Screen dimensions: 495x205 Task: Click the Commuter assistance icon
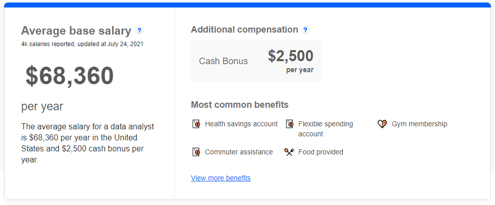pos(196,152)
